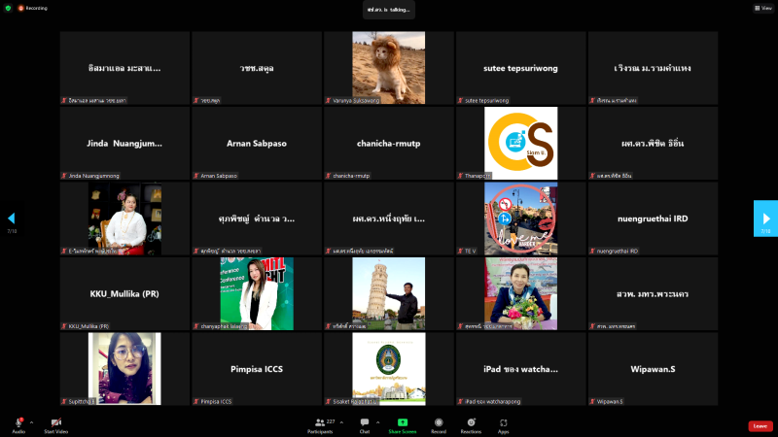Go to previous page of participants
Screen dimensions: 778x437
coord(12,218)
